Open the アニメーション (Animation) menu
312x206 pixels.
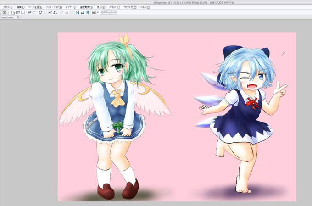(54, 7)
